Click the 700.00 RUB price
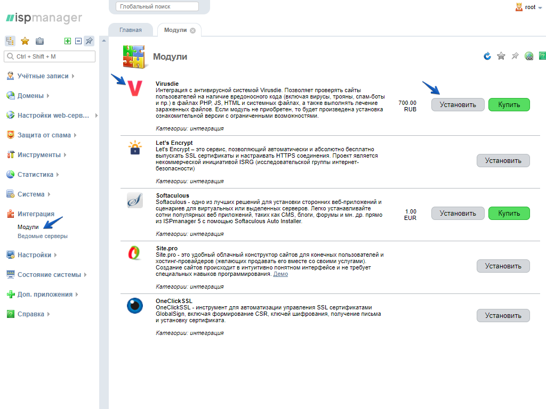This screenshot has width=546, height=409. pyautogui.click(x=407, y=106)
